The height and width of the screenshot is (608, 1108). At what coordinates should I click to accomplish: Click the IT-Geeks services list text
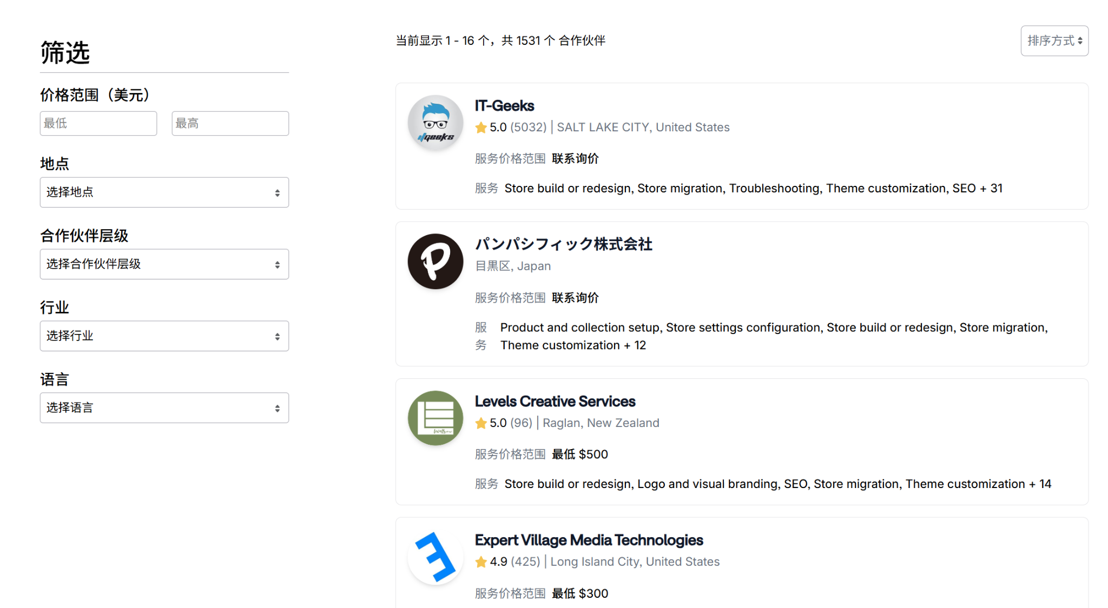point(753,188)
